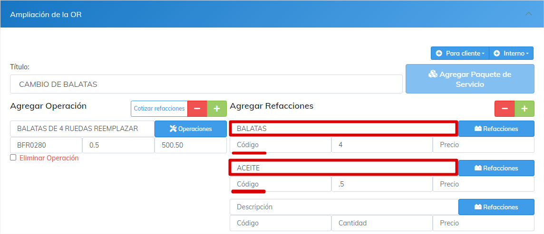
Task: Open the Operaciones tools button
Action: click(190, 129)
